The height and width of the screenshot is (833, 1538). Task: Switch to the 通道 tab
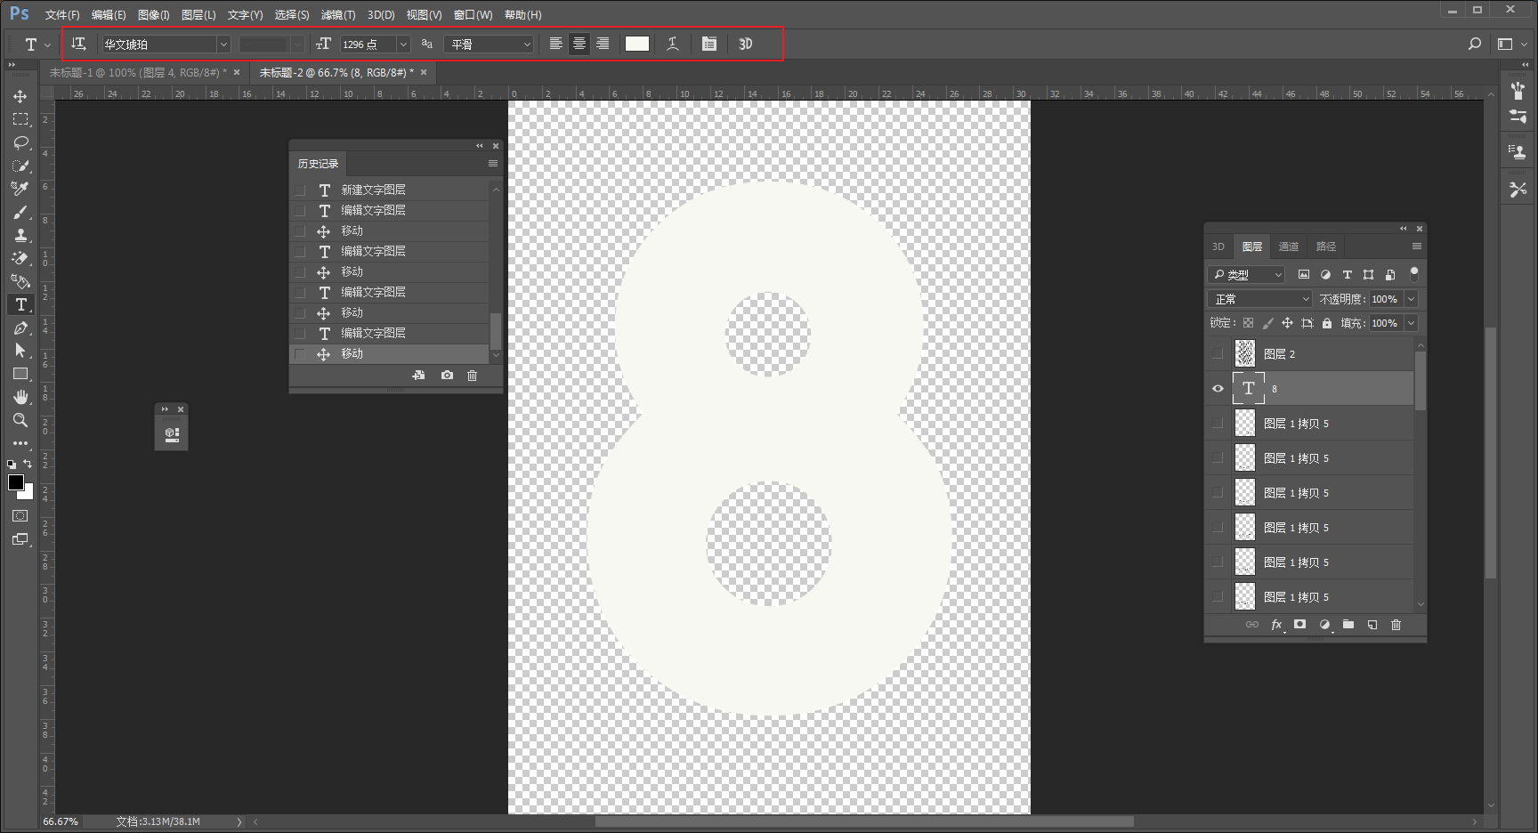pyautogui.click(x=1289, y=247)
